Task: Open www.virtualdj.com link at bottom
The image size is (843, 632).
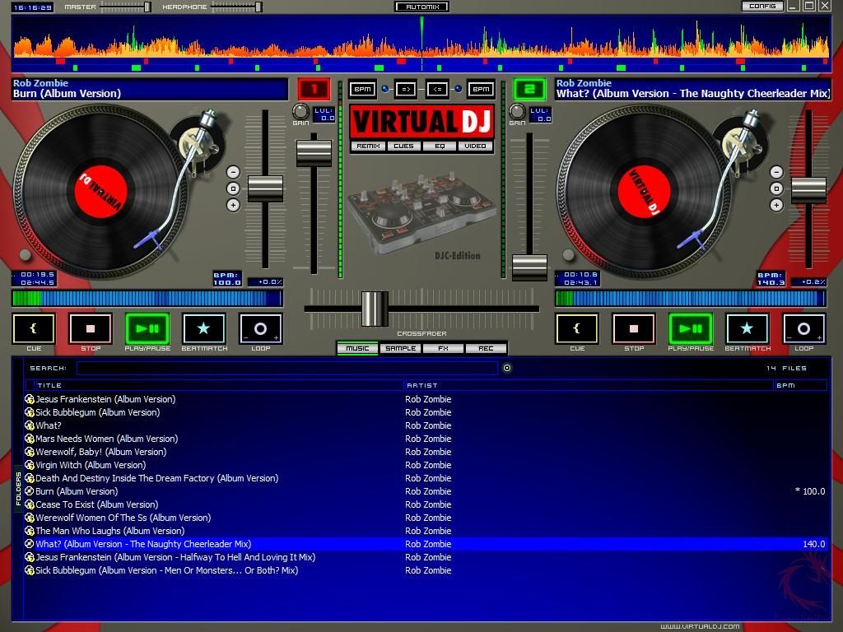Action: tap(700, 626)
